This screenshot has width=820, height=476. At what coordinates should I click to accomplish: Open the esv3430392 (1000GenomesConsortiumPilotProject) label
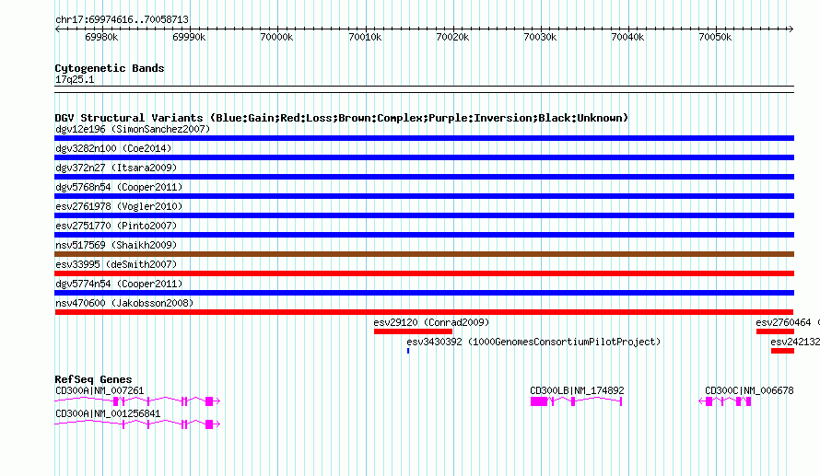coord(533,342)
